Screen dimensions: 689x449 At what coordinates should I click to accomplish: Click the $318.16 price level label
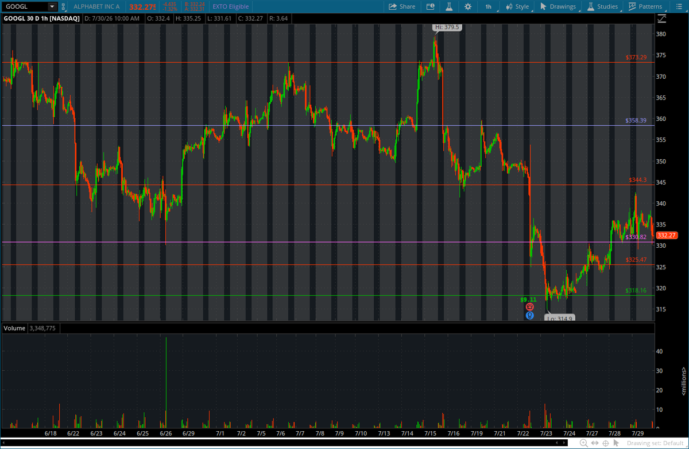(636, 290)
